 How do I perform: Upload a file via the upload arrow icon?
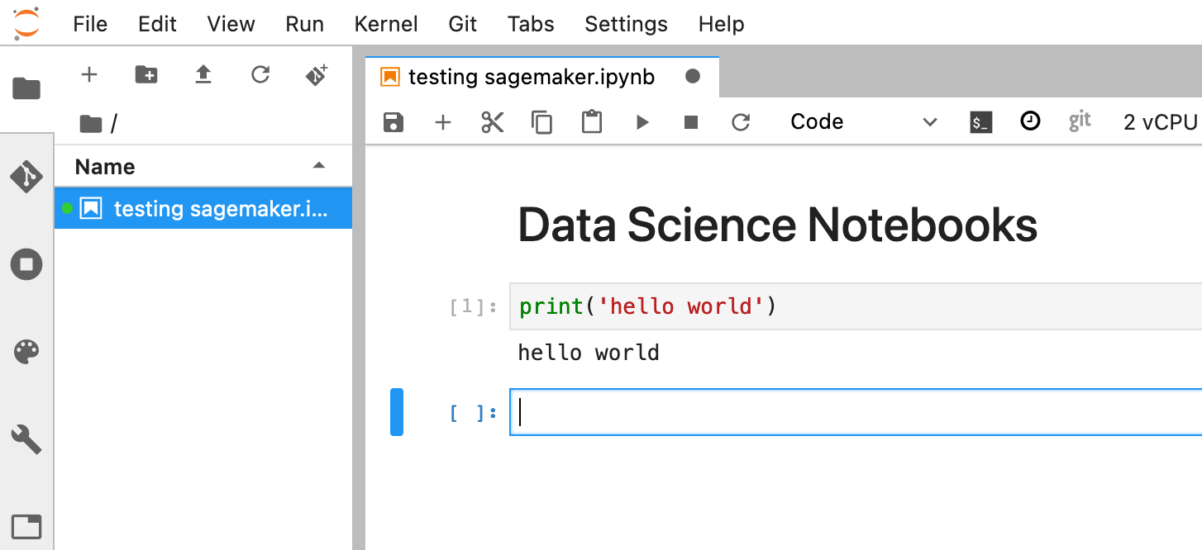203,74
